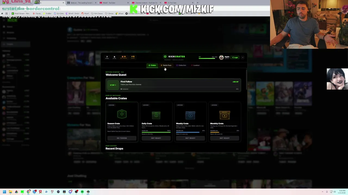Click the Locked tag on Season Crate card

[x=111, y=105]
